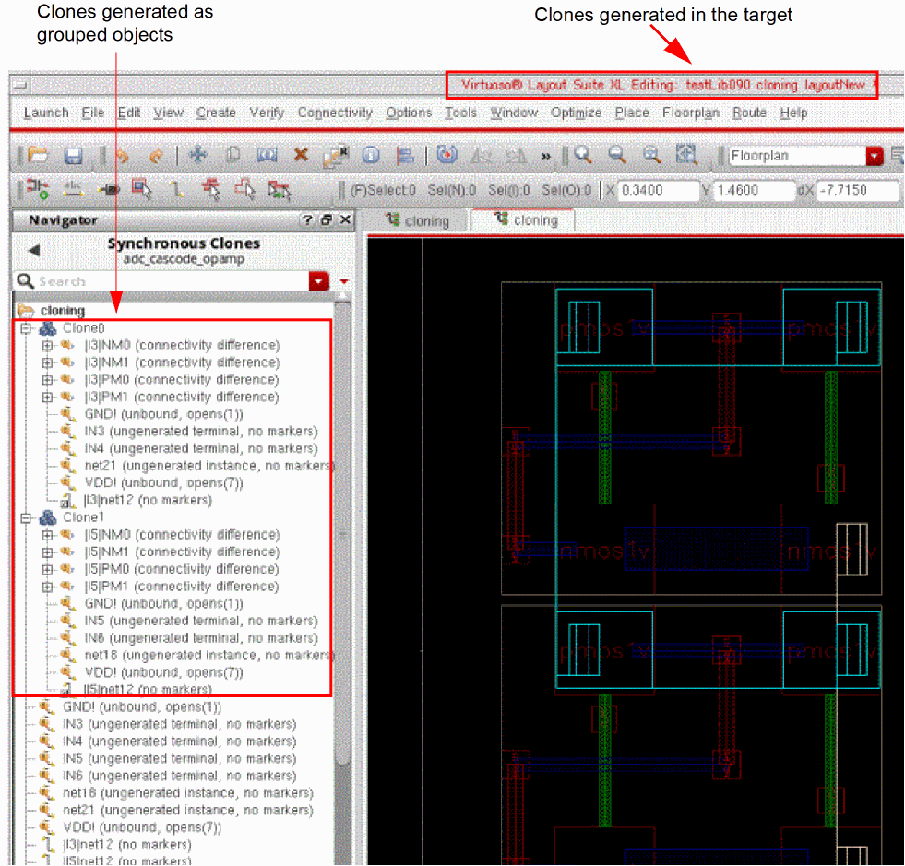This screenshot has height=866, width=905.
Task: Click the Open folder icon in toolbar
Action: (x=38, y=156)
